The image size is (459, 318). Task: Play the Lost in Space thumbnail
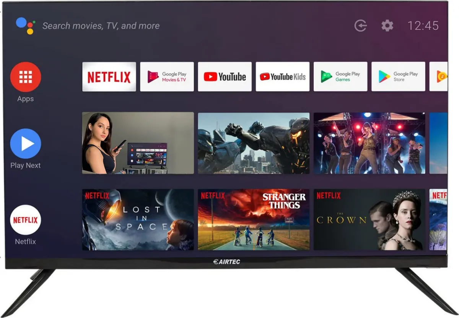[138, 220]
